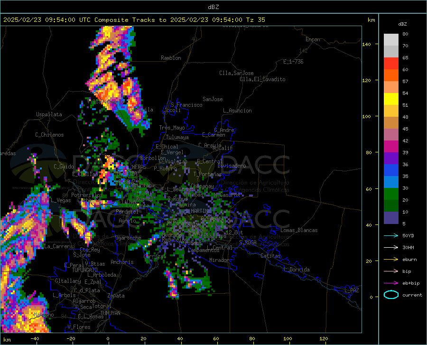Viewport: 427px width, 345px height.
Task: Pick the slate 5-10 dBZ swatch
Action: 391,218
